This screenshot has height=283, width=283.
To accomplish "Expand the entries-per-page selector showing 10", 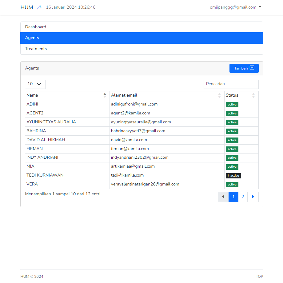I will 35,84.
